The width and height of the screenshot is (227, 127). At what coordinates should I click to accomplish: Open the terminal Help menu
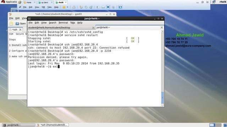(x=80, y=23)
